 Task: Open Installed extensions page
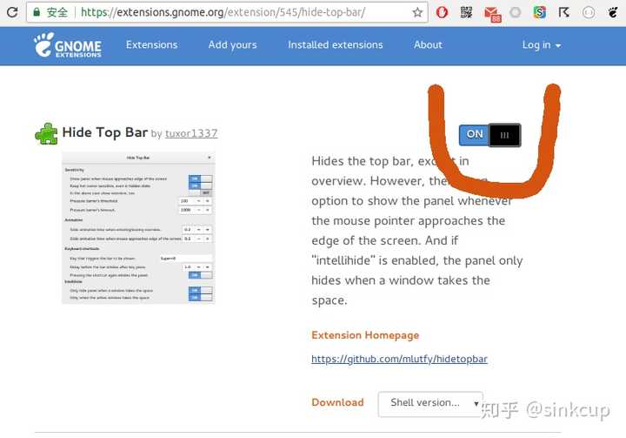336,44
